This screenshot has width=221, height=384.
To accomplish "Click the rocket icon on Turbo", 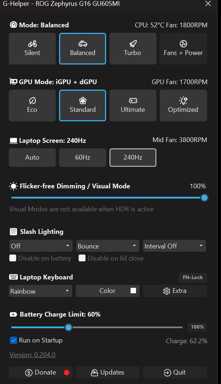I will 133,44.
